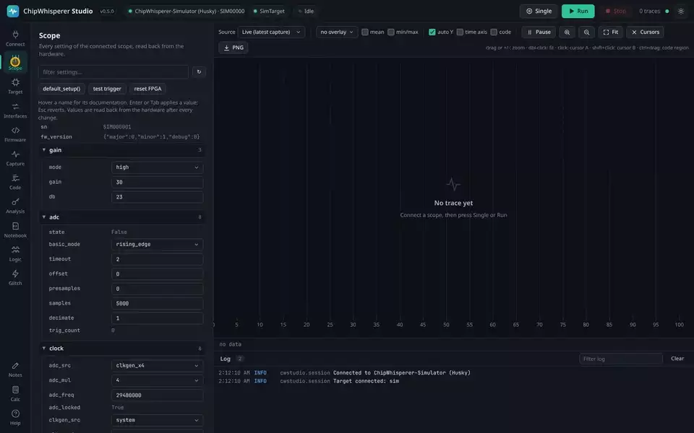Click the samples field showing 5000
Screen dimensions: 694x433
click(157, 303)
